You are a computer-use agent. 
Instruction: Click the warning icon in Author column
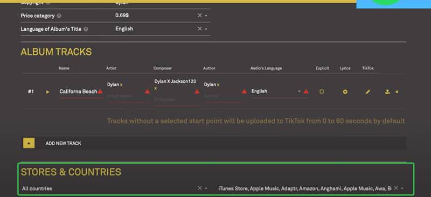pyautogui.click(x=244, y=91)
